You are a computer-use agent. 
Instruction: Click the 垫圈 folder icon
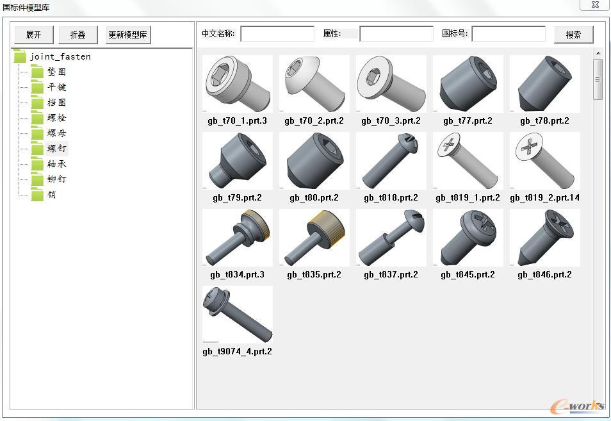point(37,72)
